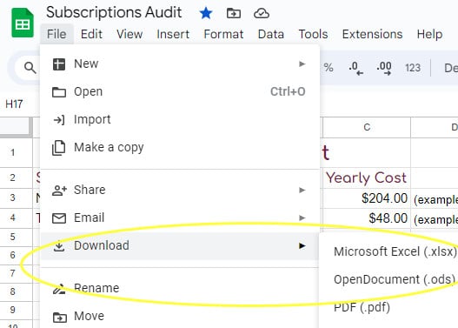Click the Email envelope icon
This screenshot has width=458, height=328.
pyautogui.click(x=59, y=218)
